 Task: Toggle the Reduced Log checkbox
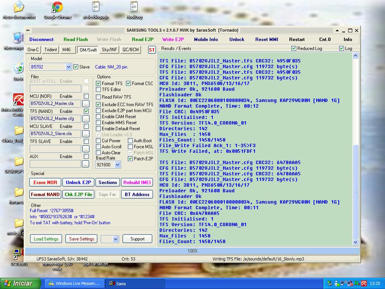pos(294,49)
